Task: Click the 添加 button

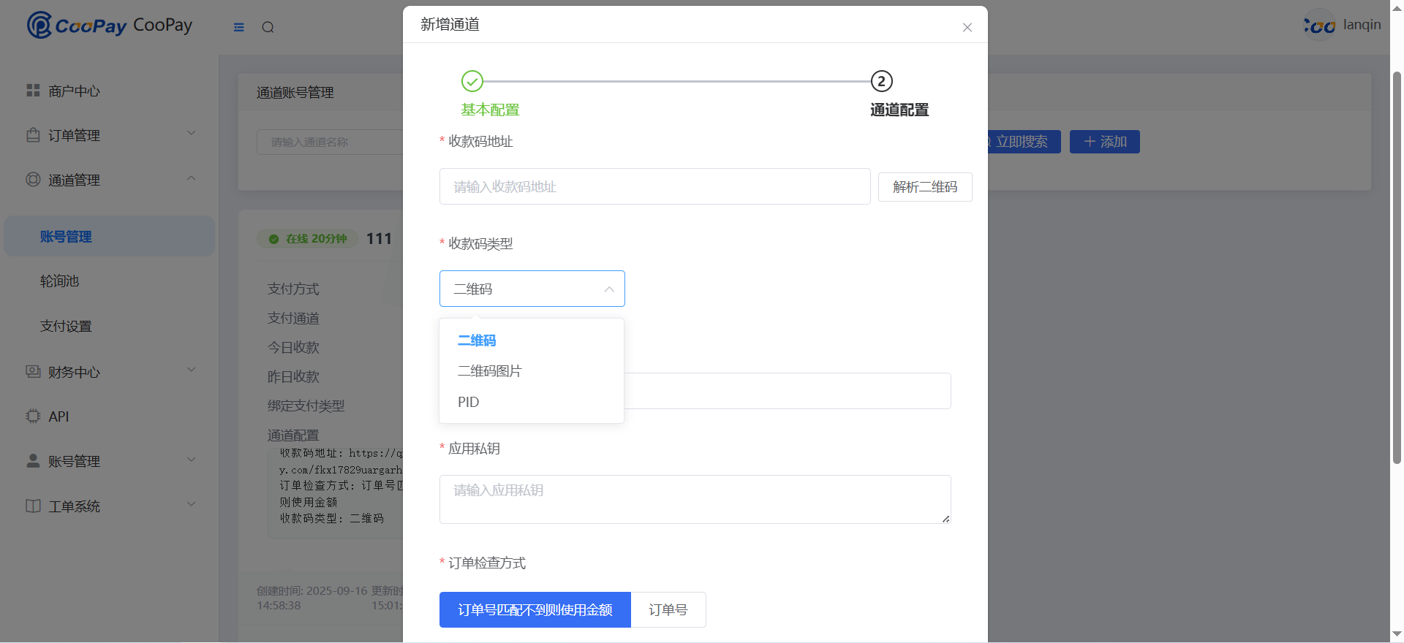Action: pos(1104,142)
